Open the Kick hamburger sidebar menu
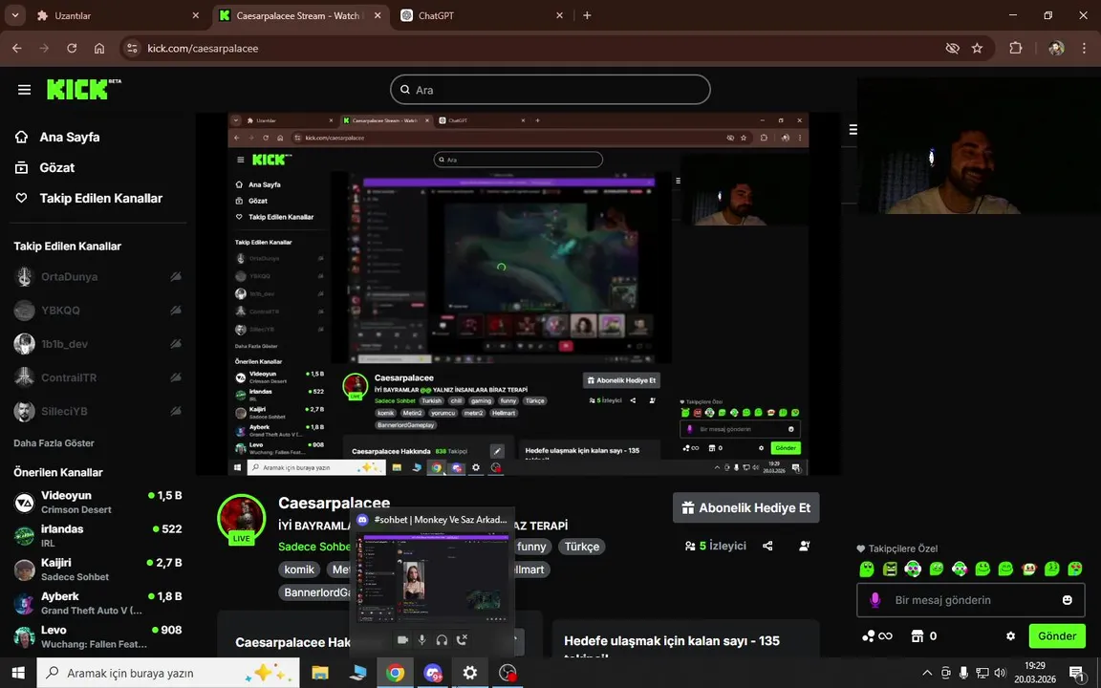The width and height of the screenshot is (1101, 688). click(x=25, y=90)
